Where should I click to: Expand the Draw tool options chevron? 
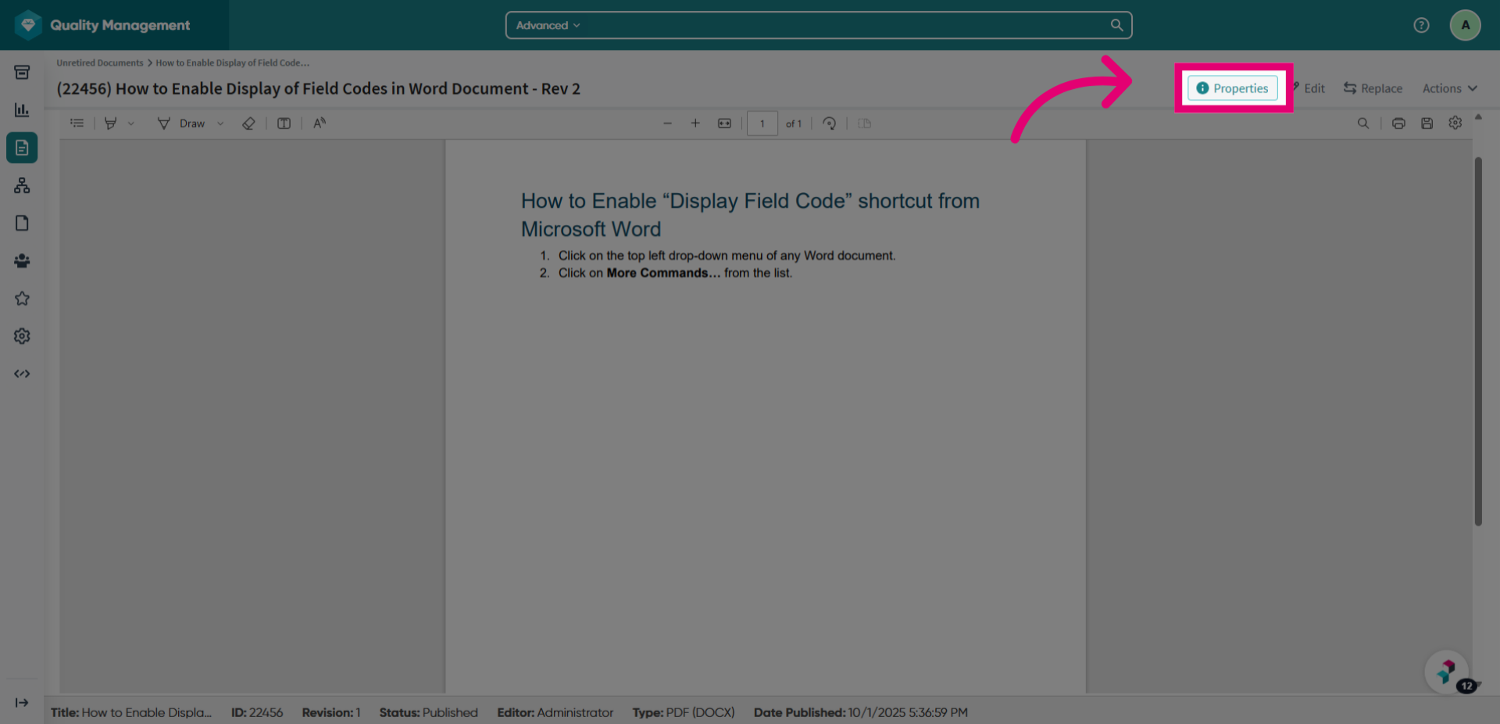point(220,123)
